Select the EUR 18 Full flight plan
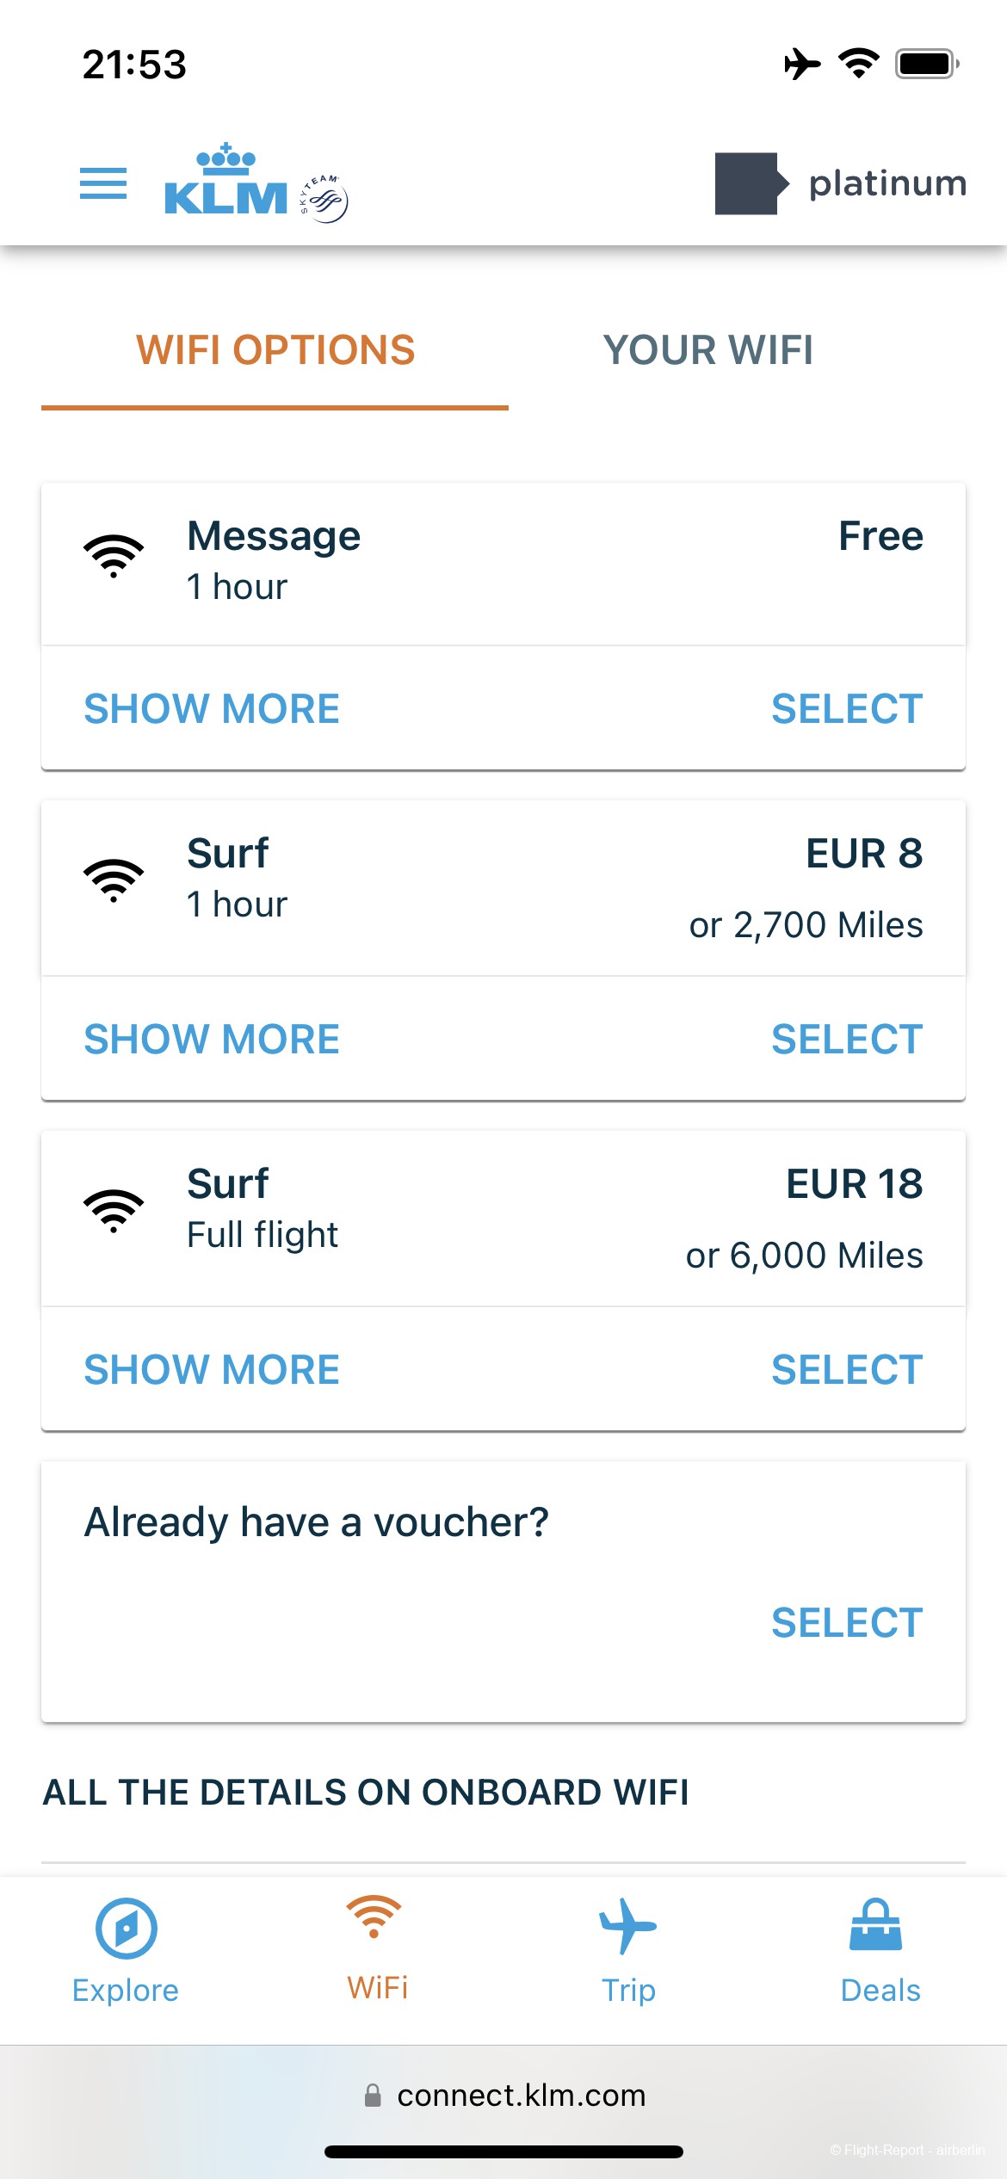The height and width of the screenshot is (2179, 1007). pos(847,1370)
